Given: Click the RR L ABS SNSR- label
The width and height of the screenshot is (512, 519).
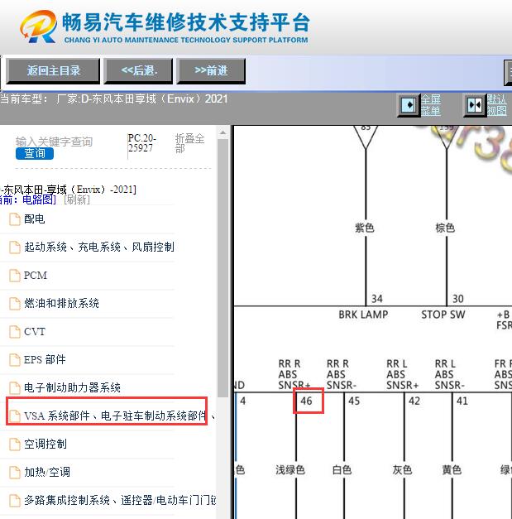Looking at the screenshot, I should (450, 375).
